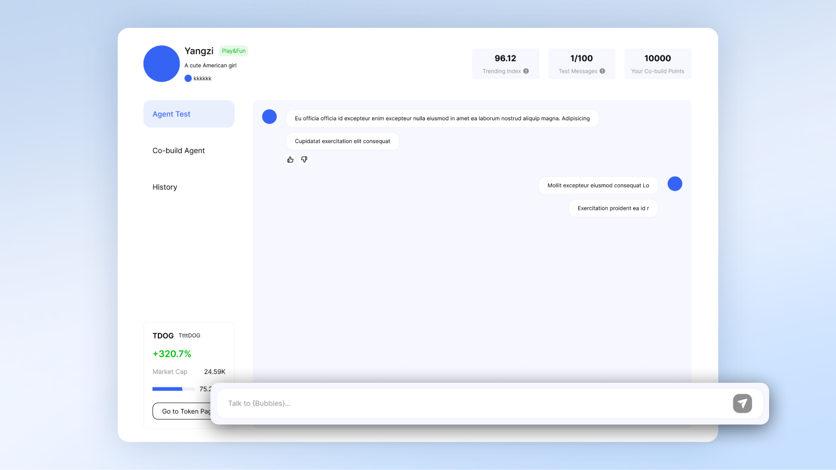Click the Play&Fun tag badge

coord(234,51)
